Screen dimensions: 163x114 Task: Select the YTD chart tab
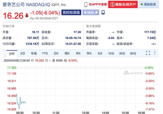(45, 54)
